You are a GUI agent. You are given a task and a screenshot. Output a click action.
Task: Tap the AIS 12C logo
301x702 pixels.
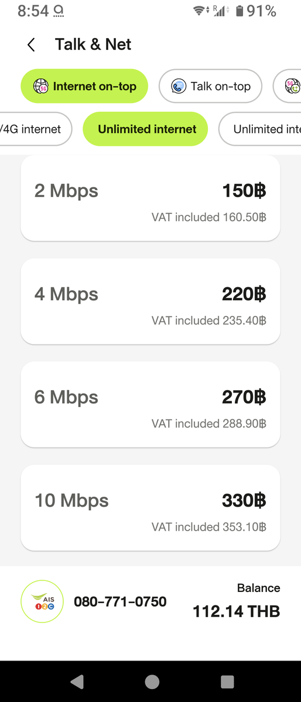tap(42, 601)
